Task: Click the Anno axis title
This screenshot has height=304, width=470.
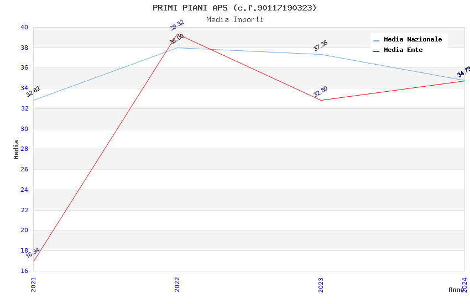Action: [x=456, y=290]
